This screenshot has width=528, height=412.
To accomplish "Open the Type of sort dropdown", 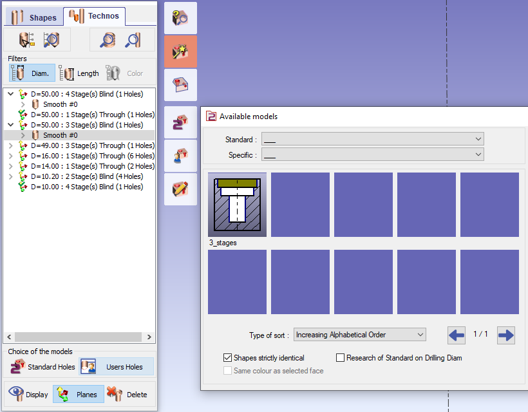I will [x=359, y=335].
